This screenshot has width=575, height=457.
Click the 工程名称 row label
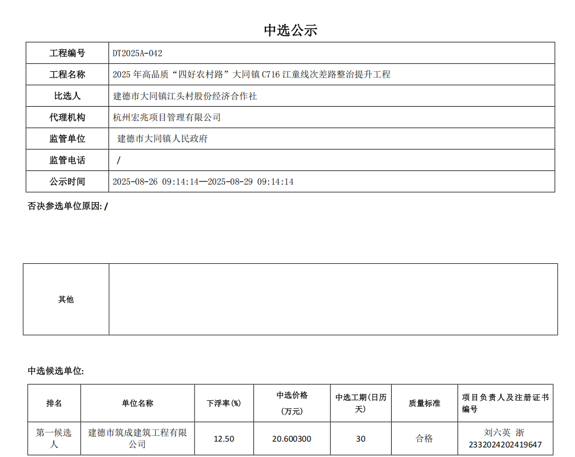[67, 74]
